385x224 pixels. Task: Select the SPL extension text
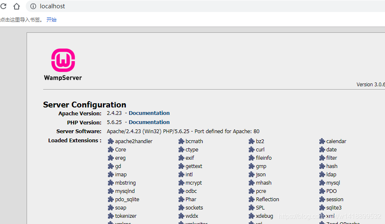[260, 208]
